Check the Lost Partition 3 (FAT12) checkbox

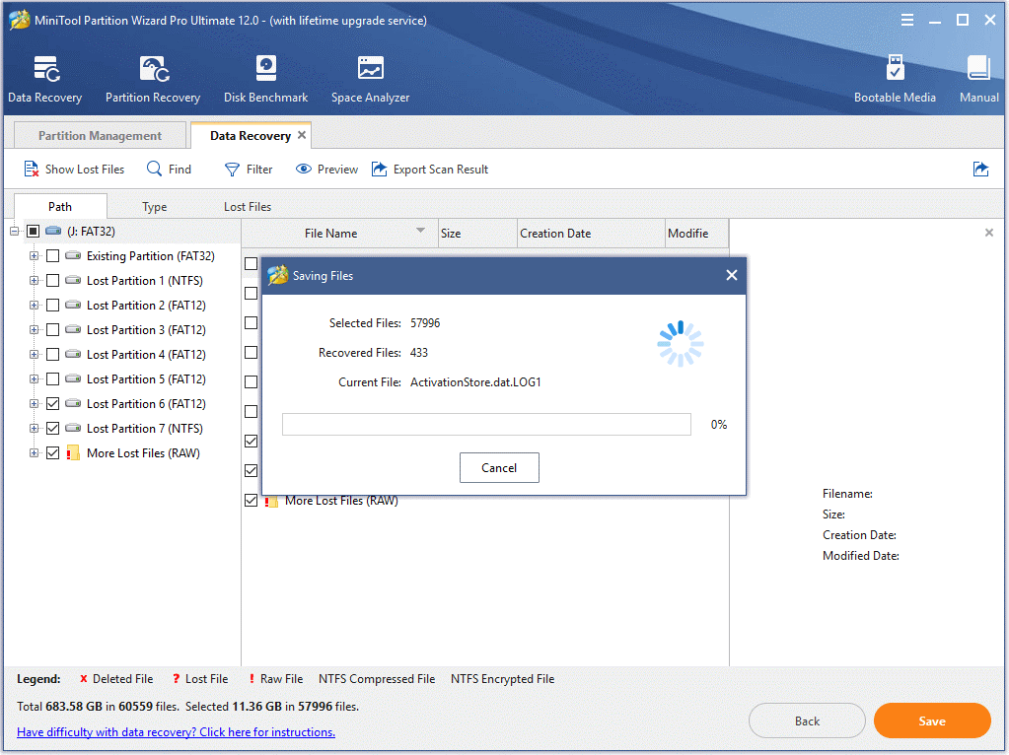pos(52,330)
